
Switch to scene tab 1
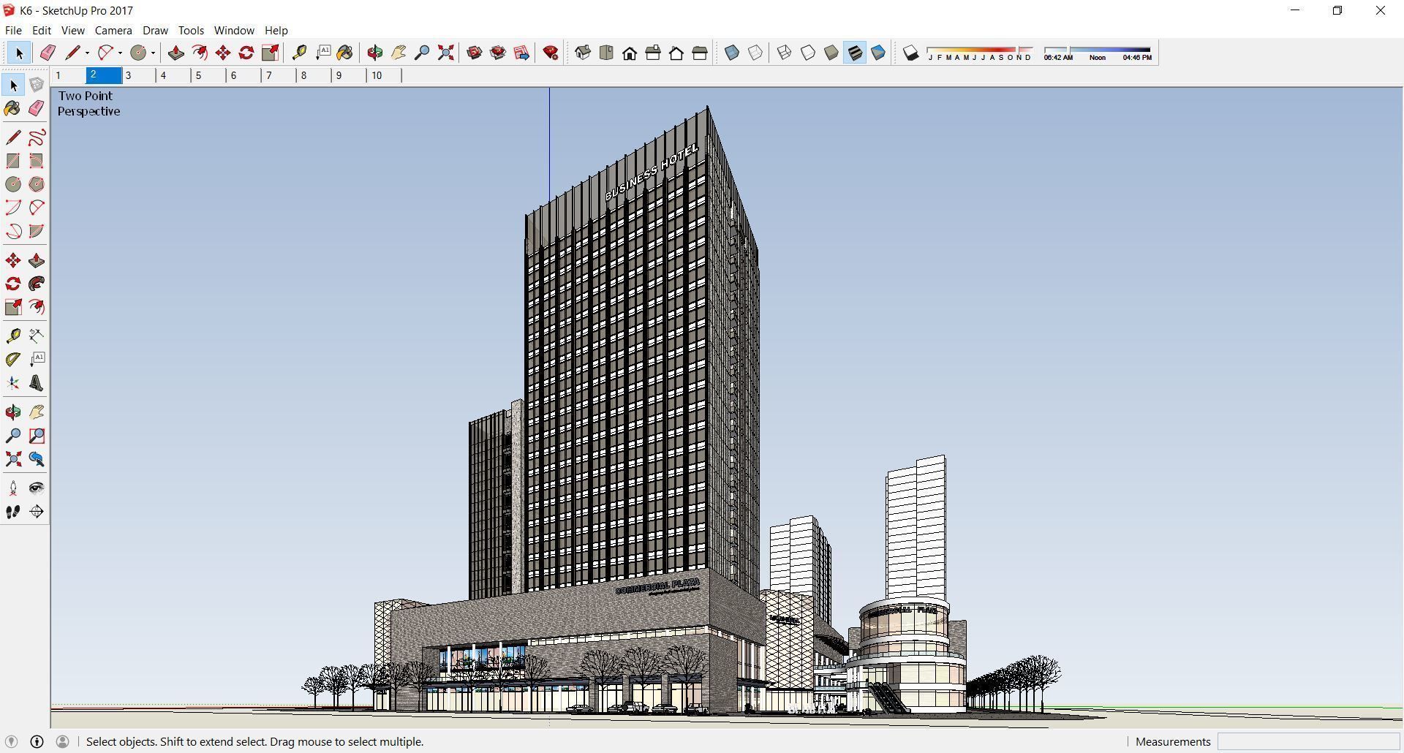tap(68, 75)
